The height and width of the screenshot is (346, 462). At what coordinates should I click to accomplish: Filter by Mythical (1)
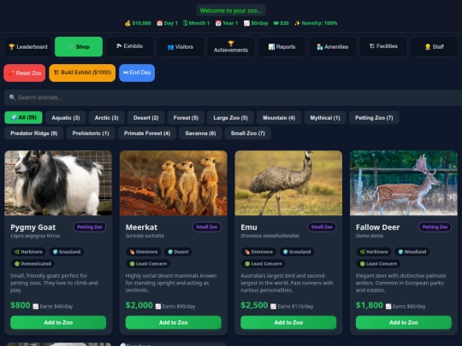click(x=325, y=118)
